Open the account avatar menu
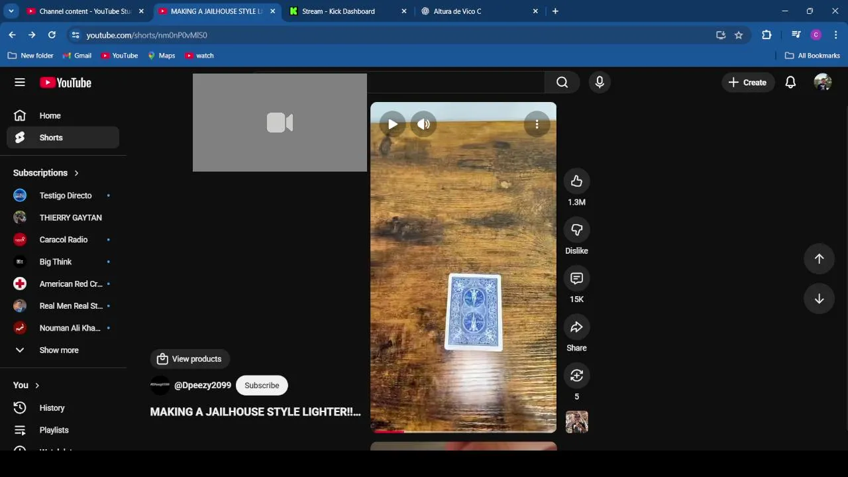This screenshot has width=848, height=477. (823, 82)
